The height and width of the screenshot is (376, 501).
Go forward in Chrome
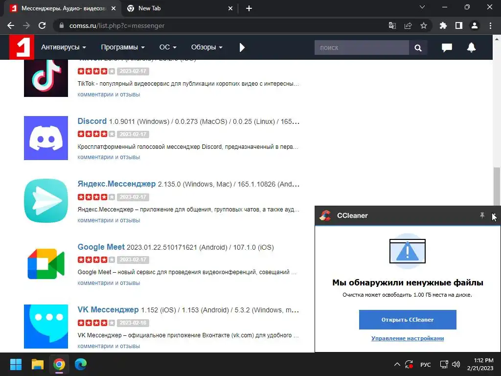(x=26, y=25)
